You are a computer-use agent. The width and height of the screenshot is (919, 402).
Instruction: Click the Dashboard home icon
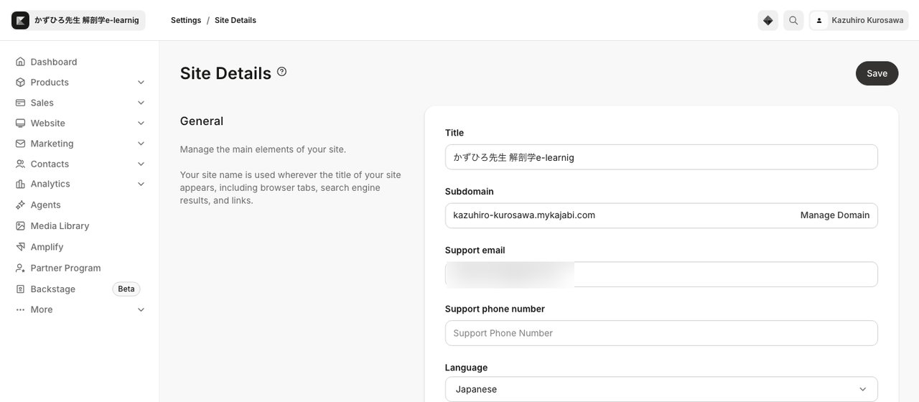[x=20, y=62]
